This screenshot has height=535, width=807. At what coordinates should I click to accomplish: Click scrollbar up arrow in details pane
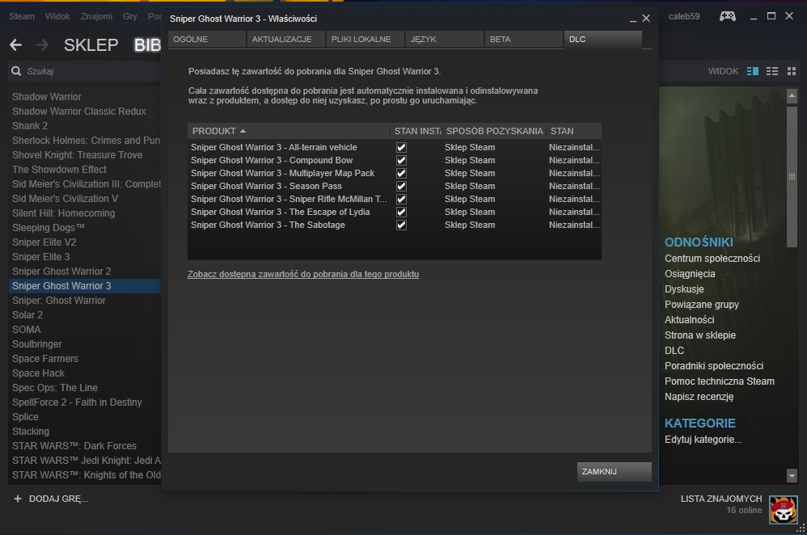point(792,95)
